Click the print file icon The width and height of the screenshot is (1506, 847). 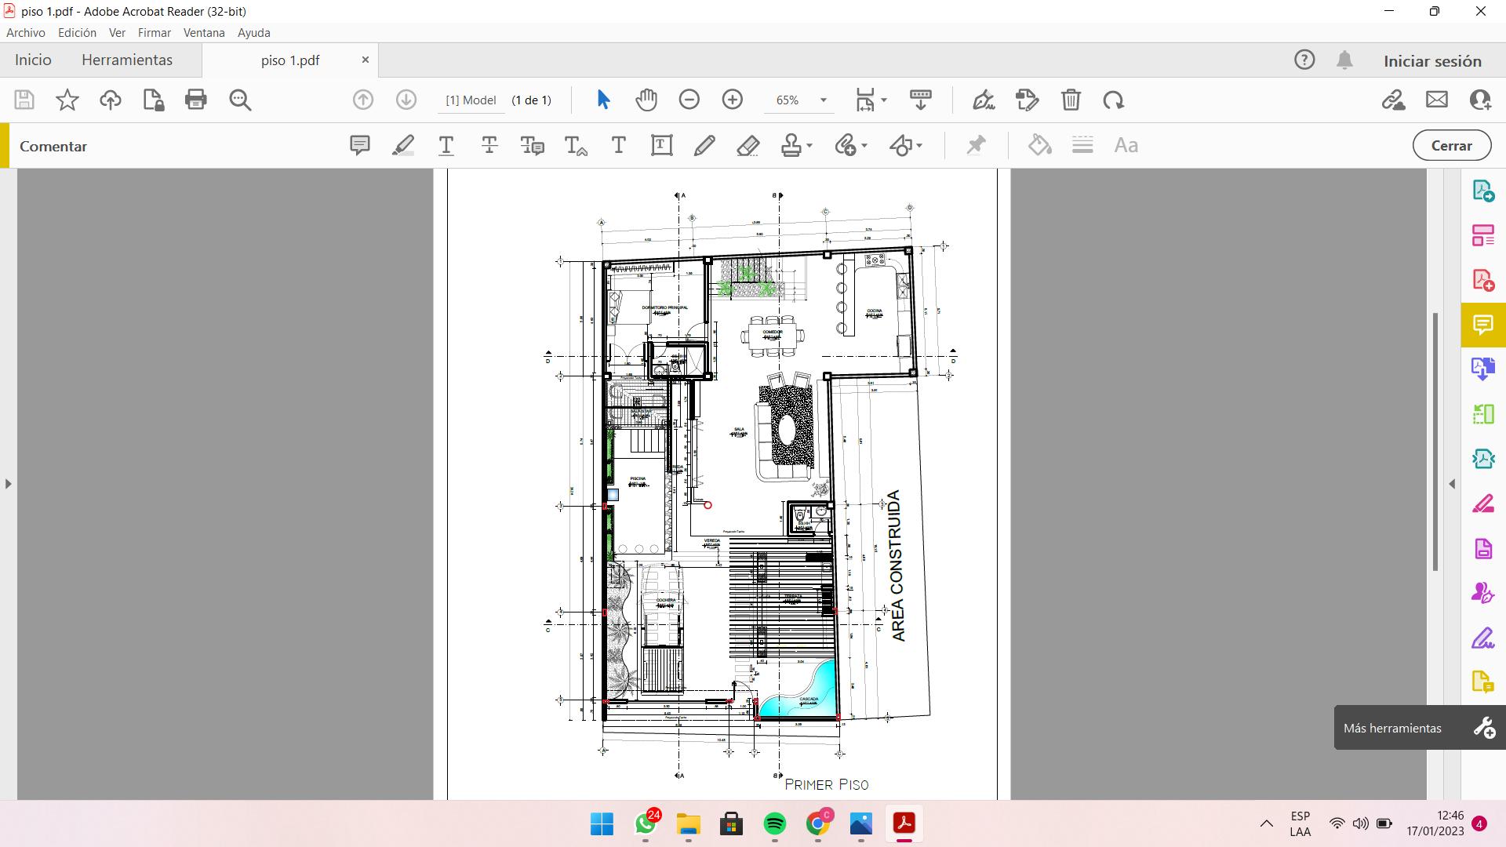pos(195,100)
